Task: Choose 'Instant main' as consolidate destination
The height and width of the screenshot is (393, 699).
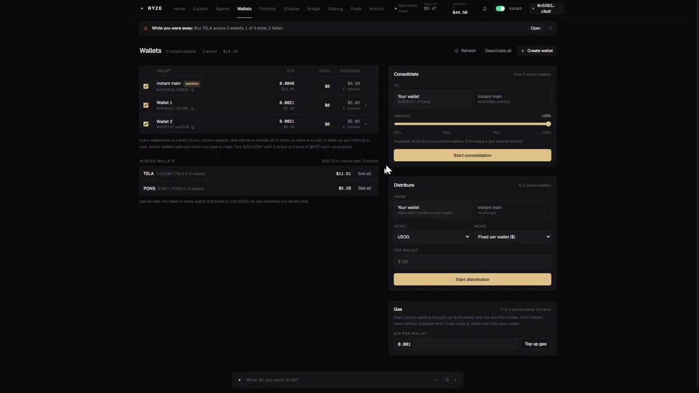Action: 513,99
